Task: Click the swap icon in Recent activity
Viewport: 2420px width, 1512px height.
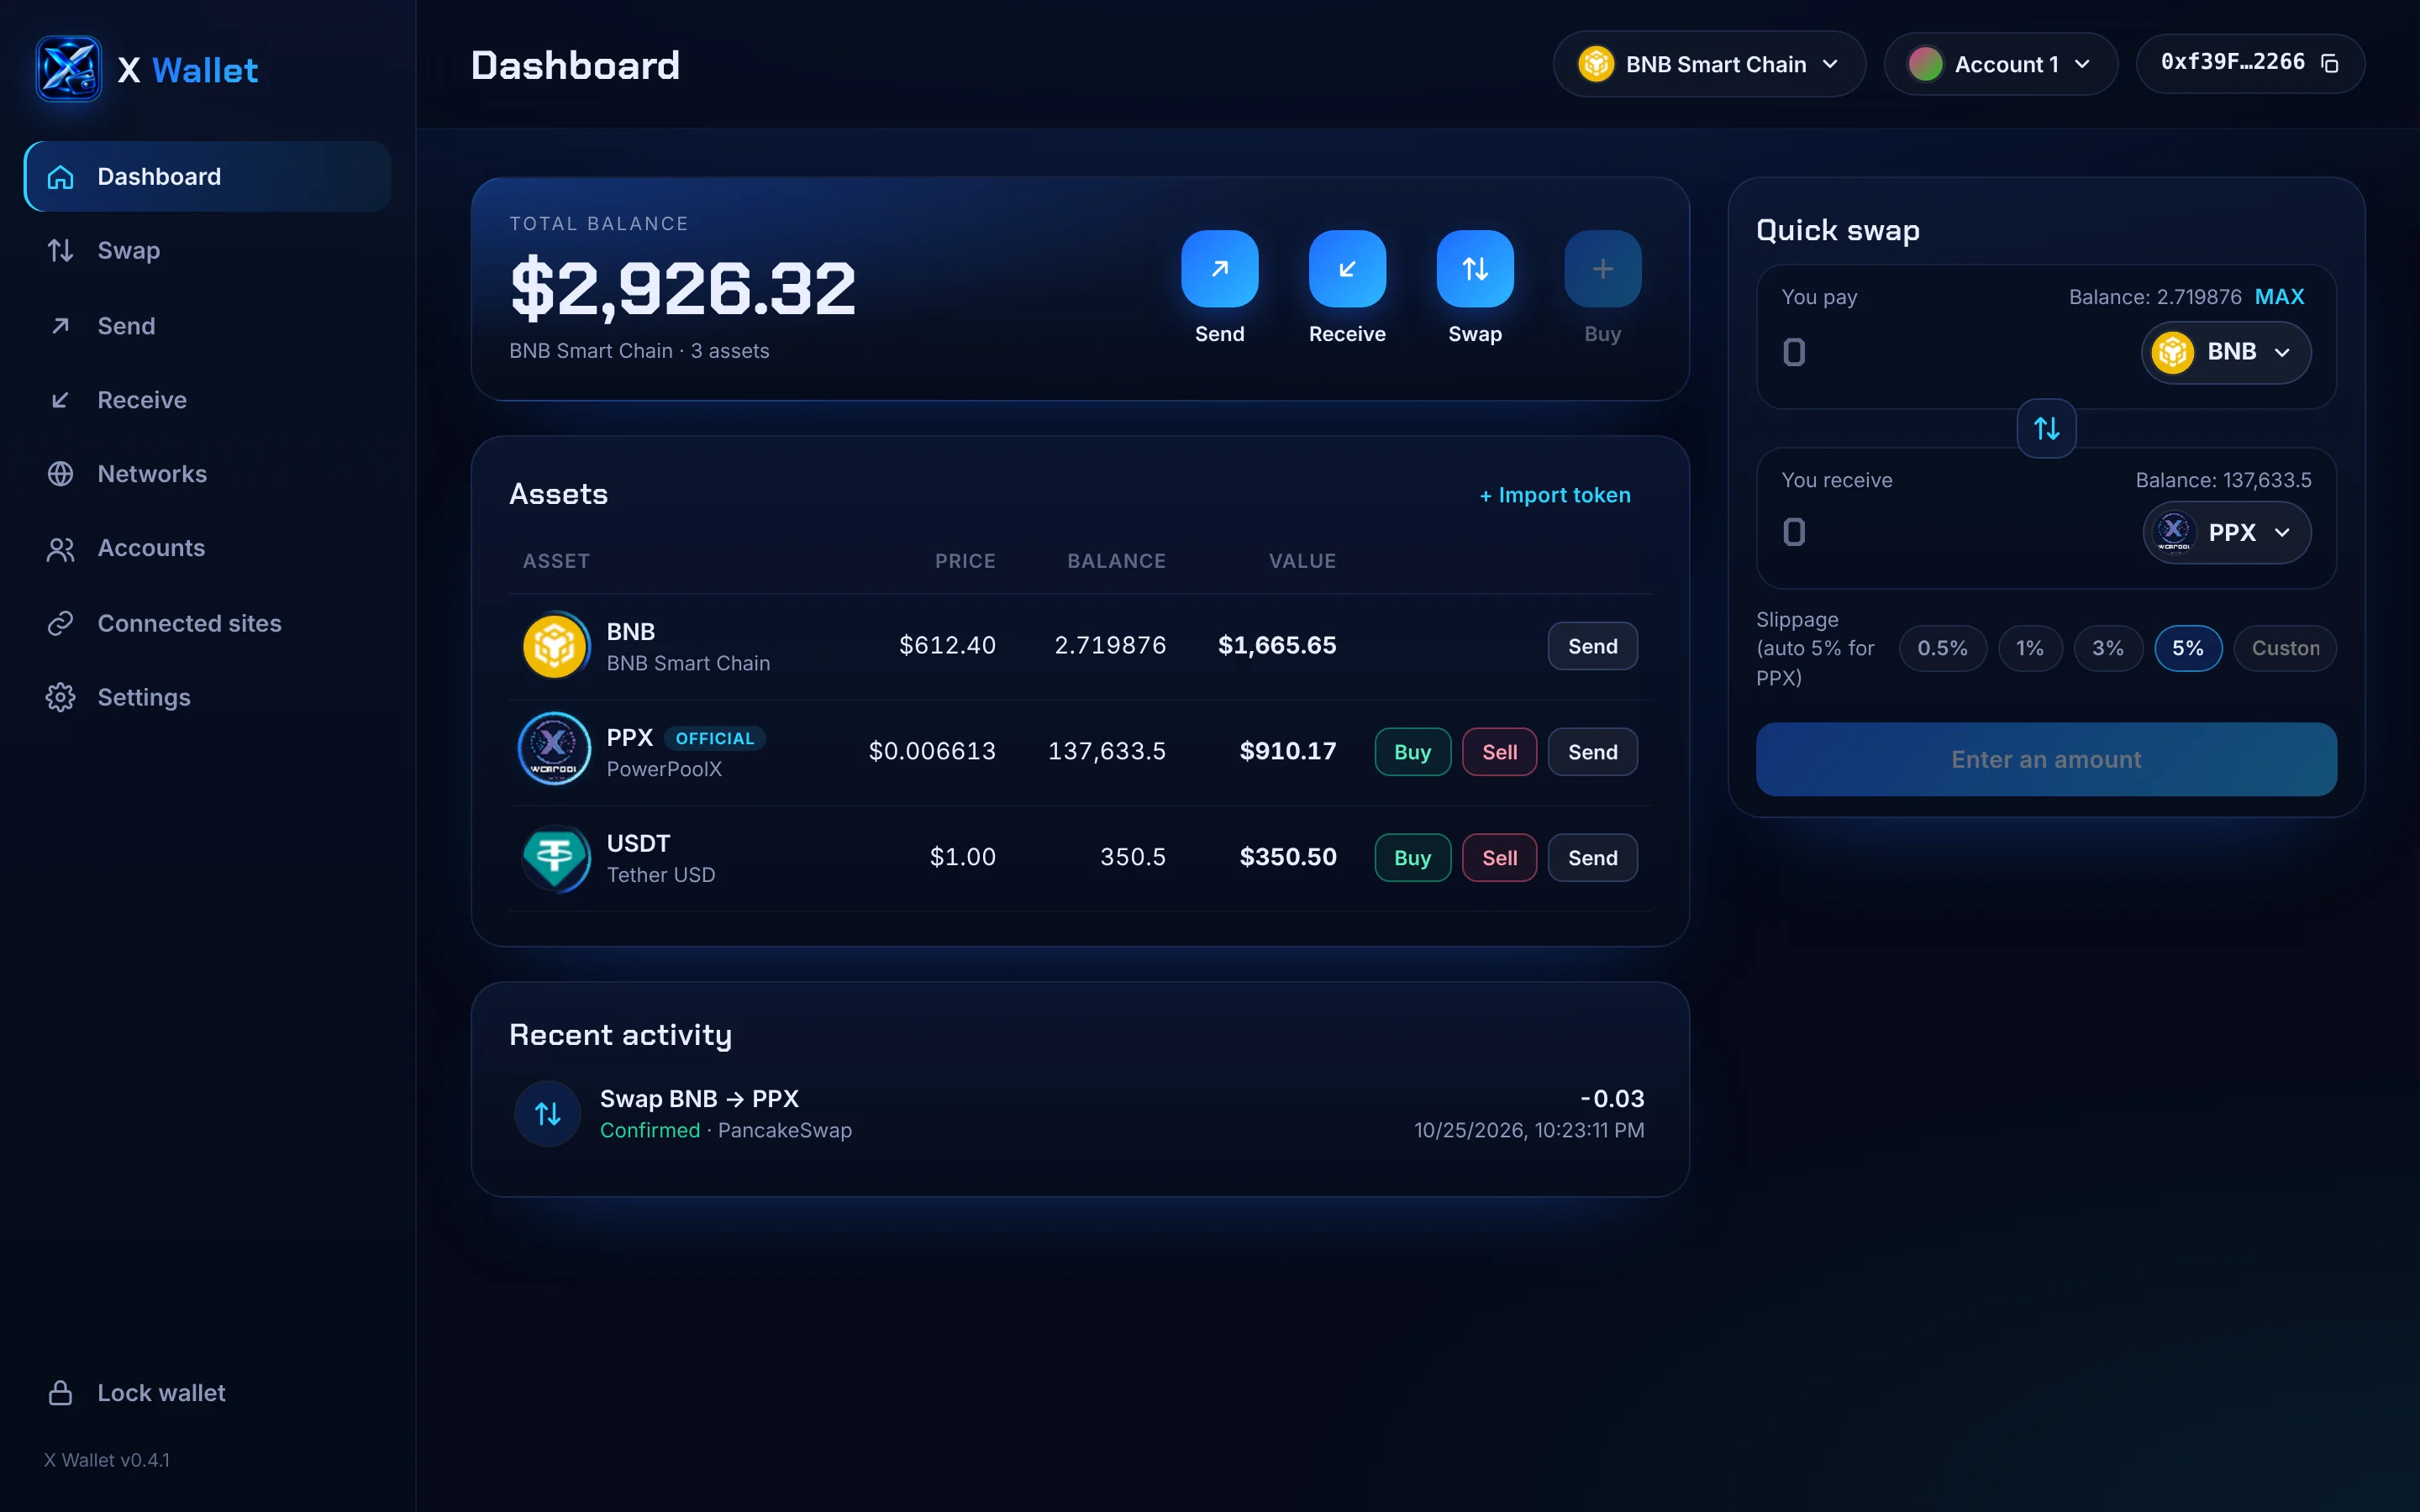Action: coord(547,1113)
